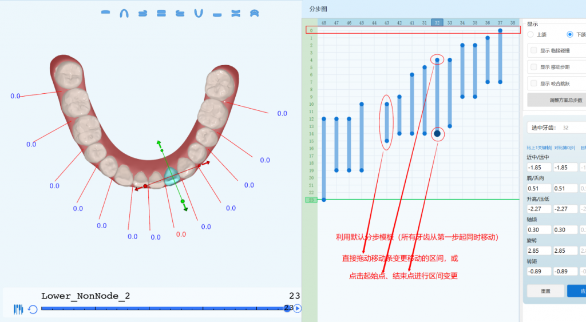Click the reset loop icon beside timeline

pos(33,309)
